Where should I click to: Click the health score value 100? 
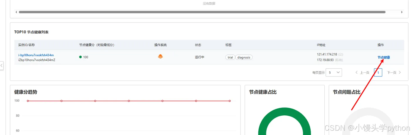click(85, 57)
